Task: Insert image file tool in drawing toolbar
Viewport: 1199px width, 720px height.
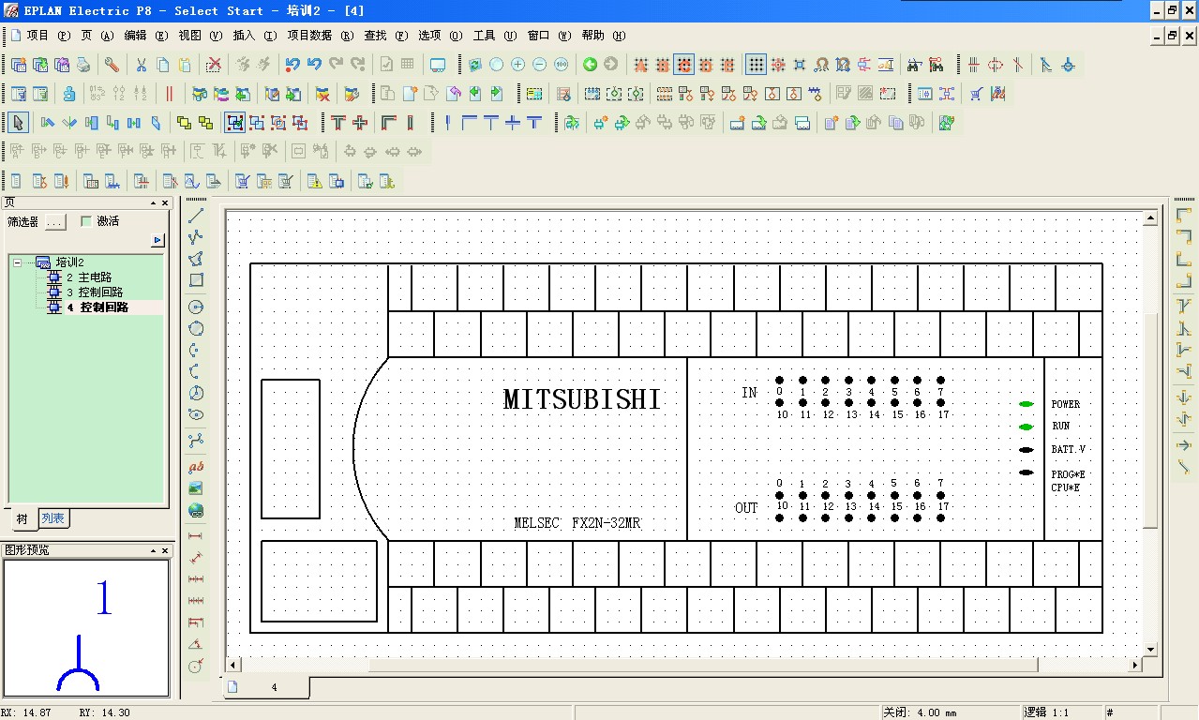Action: tap(196, 488)
